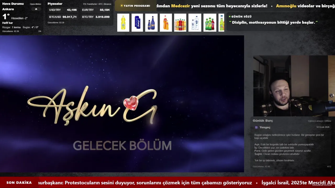335x188 pixels.
Task: Click the Yengeç sign name
Action: 265,127
